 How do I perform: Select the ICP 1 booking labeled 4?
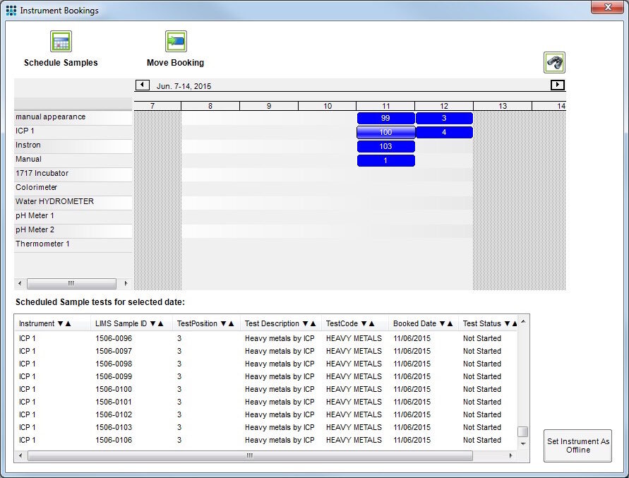pyautogui.click(x=444, y=132)
